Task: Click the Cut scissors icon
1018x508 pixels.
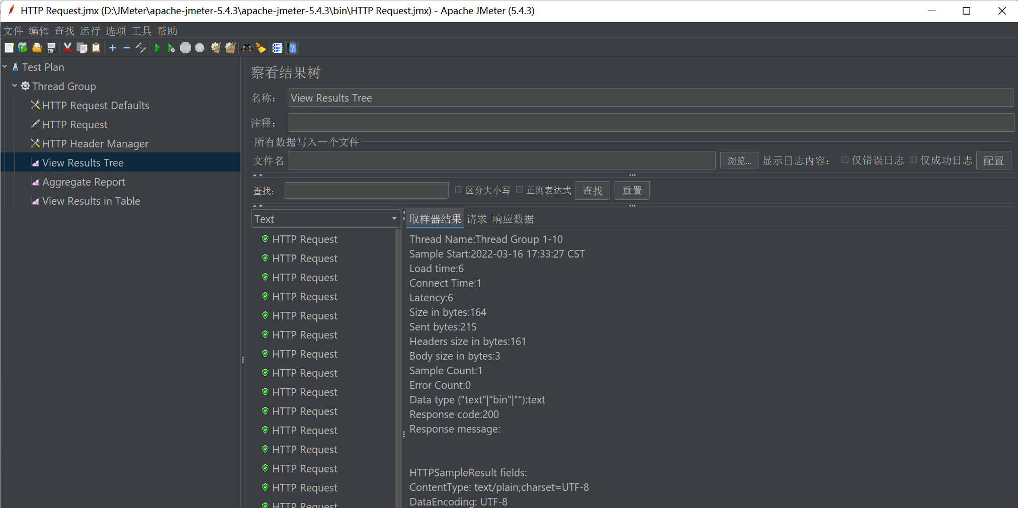Action: pos(67,48)
